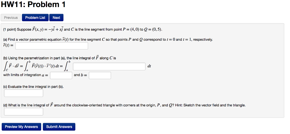Preview My Answers before submitting

pyautogui.click(x=22, y=127)
